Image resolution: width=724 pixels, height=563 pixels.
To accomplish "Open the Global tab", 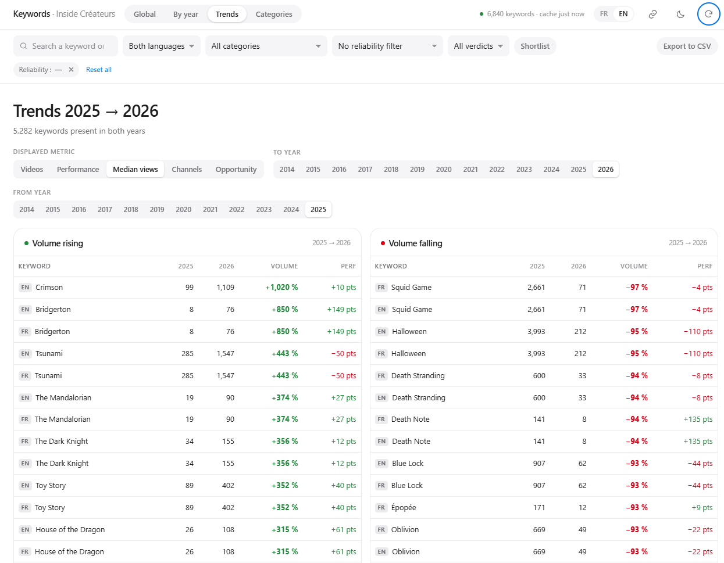I will click(x=145, y=14).
